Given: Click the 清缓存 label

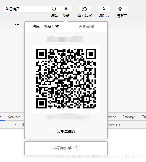Looking at the screenshot, I should click(x=121, y=16).
